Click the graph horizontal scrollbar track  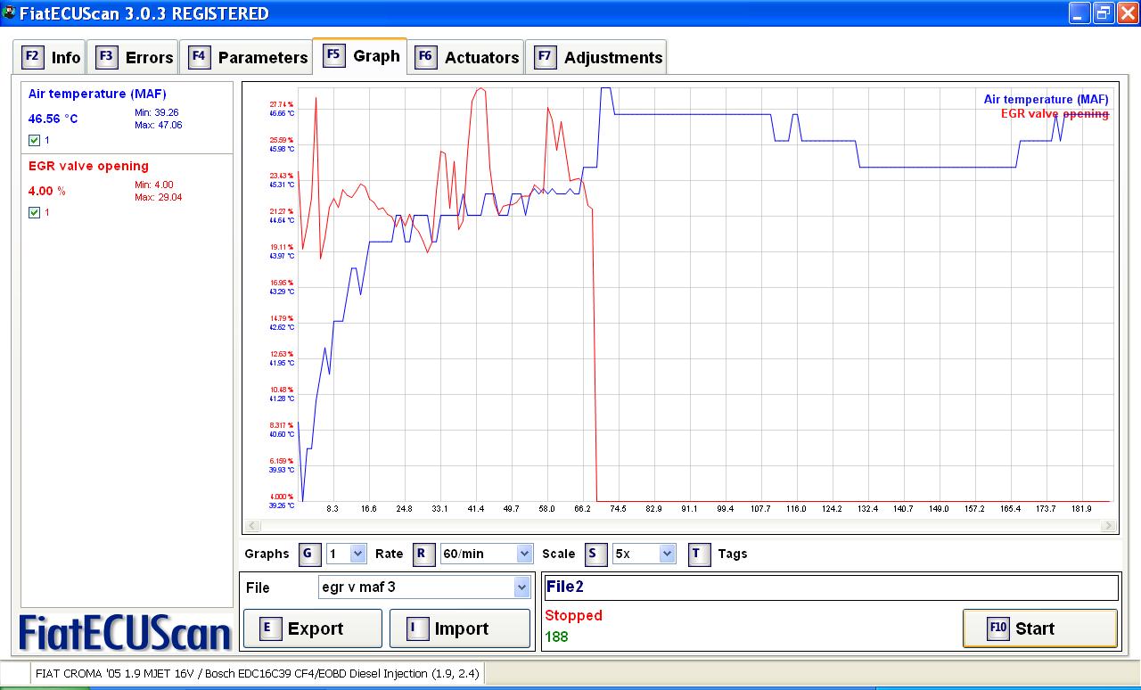click(x=680, y=526)
